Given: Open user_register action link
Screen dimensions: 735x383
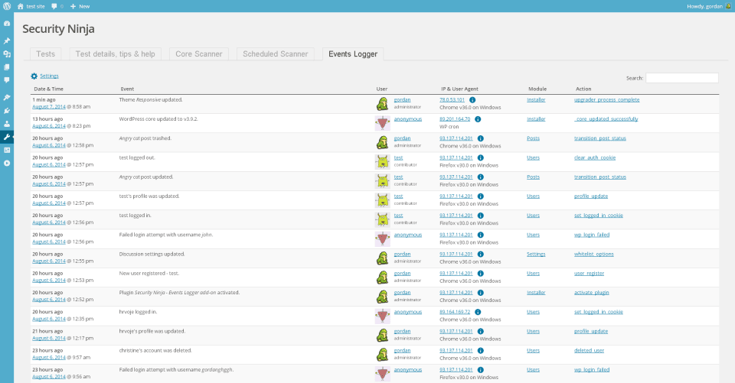Looking at the screenshot, I should click(x=590, y=274).
